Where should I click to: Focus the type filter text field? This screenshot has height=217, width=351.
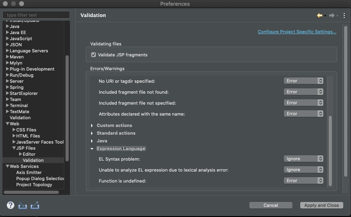pyautogui.click(x=36, y=15)
